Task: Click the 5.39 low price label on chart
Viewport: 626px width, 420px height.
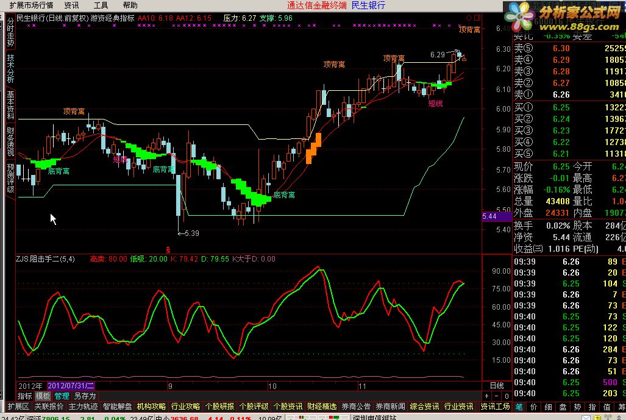Action: click(192, 233)
